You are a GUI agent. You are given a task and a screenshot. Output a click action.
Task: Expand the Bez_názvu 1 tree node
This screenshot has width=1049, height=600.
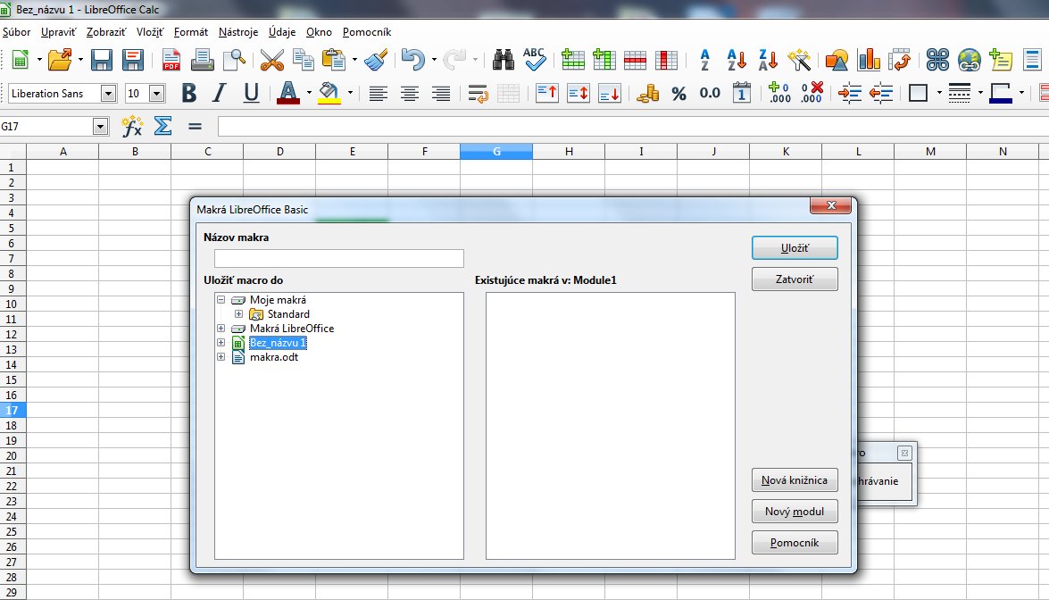(x=221, y=343)
